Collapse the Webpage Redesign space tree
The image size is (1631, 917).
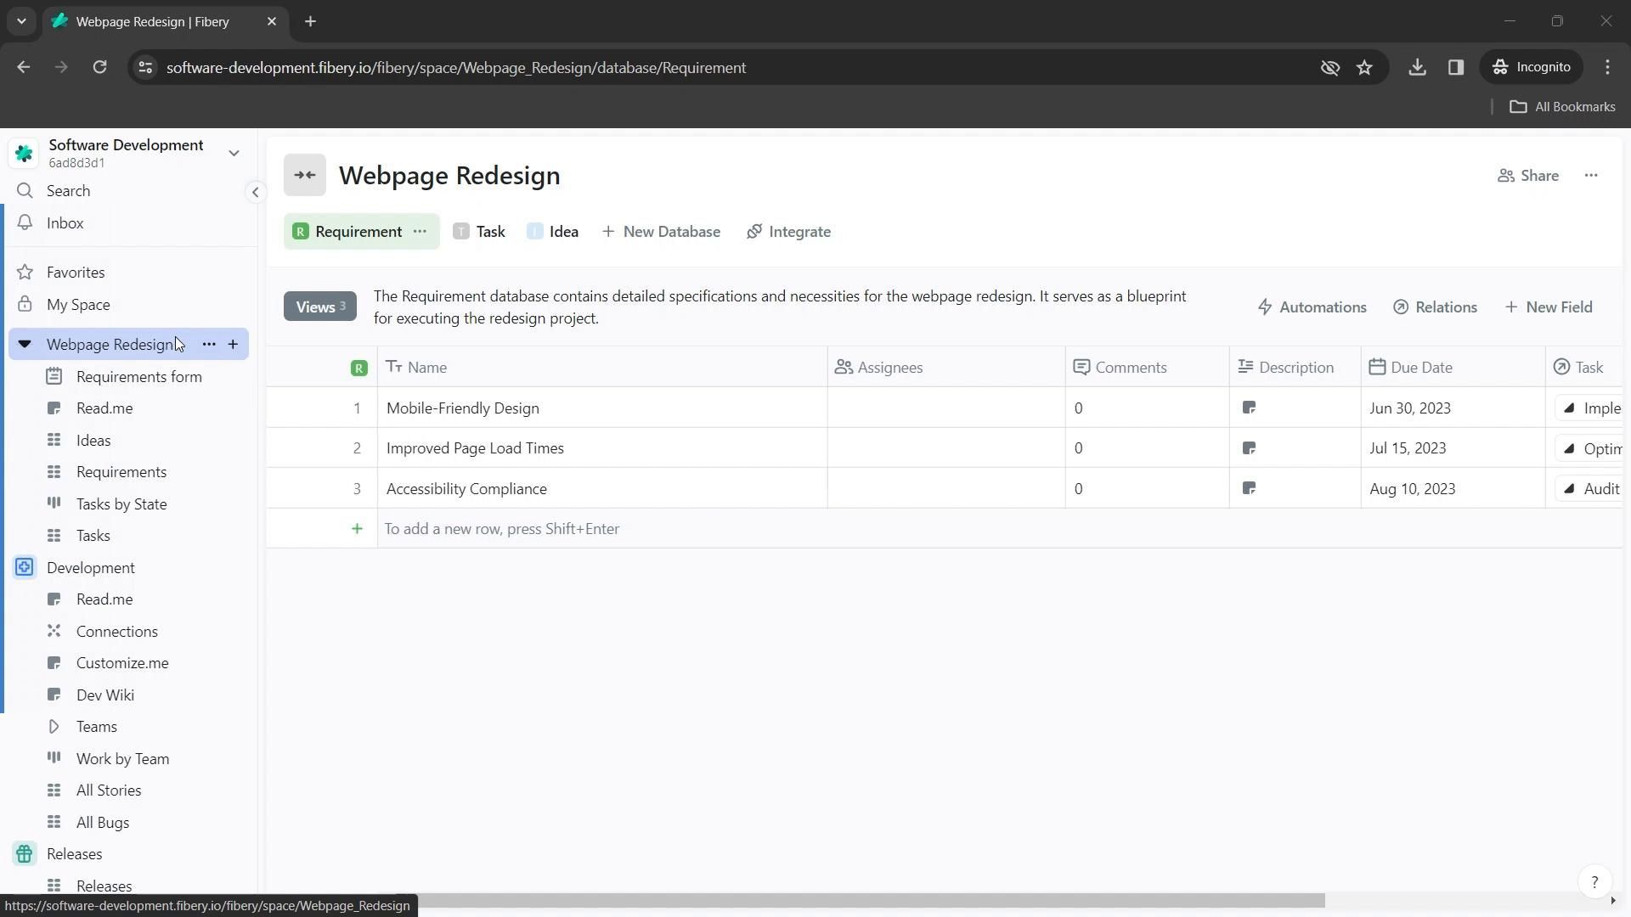25,345
